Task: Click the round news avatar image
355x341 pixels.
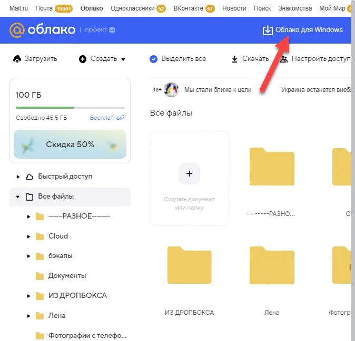Action: click(171, 90)
